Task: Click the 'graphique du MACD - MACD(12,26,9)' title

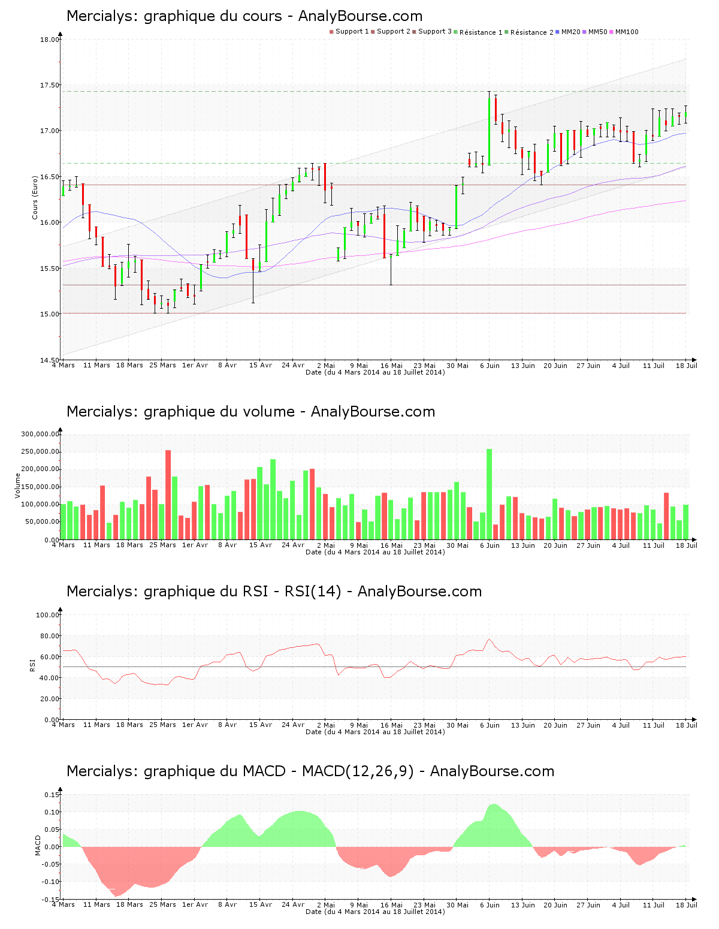Action: (x=310, y=771)
